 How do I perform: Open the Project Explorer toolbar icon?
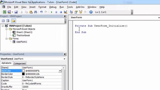[x=71, y=12]
